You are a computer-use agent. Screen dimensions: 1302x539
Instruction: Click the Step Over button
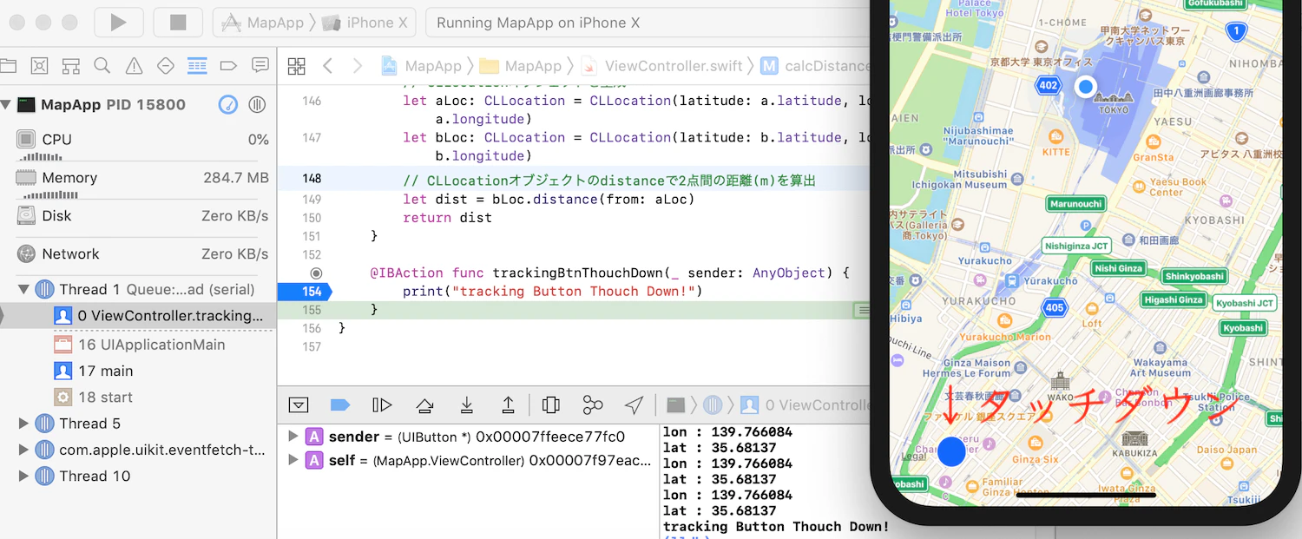424,404
